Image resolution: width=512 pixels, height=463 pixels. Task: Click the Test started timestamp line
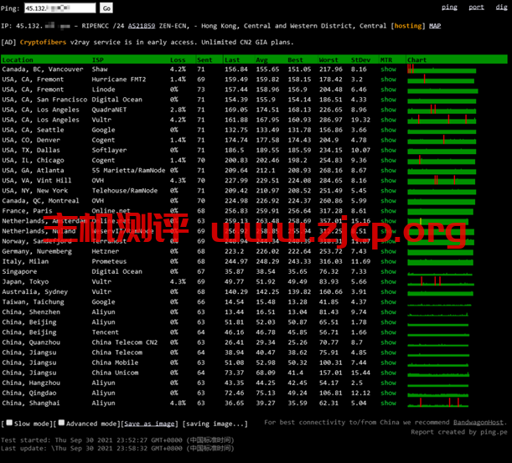tap(117, 440)
